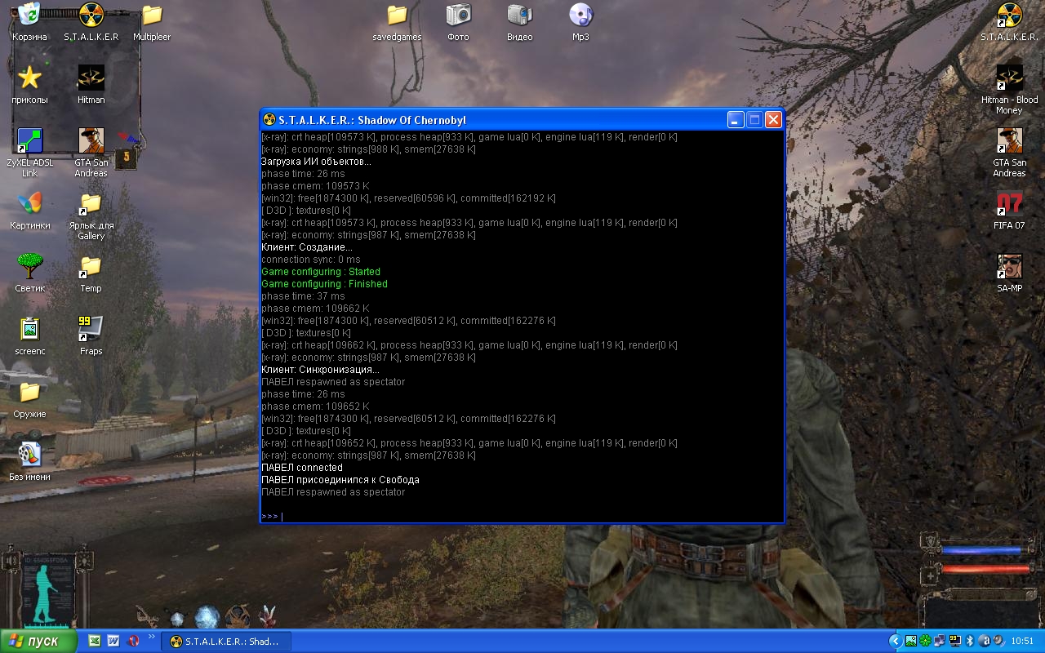This screenshot has width=1045, height=653.
Task: Open the пуск Start button
Action: (38, 641)
